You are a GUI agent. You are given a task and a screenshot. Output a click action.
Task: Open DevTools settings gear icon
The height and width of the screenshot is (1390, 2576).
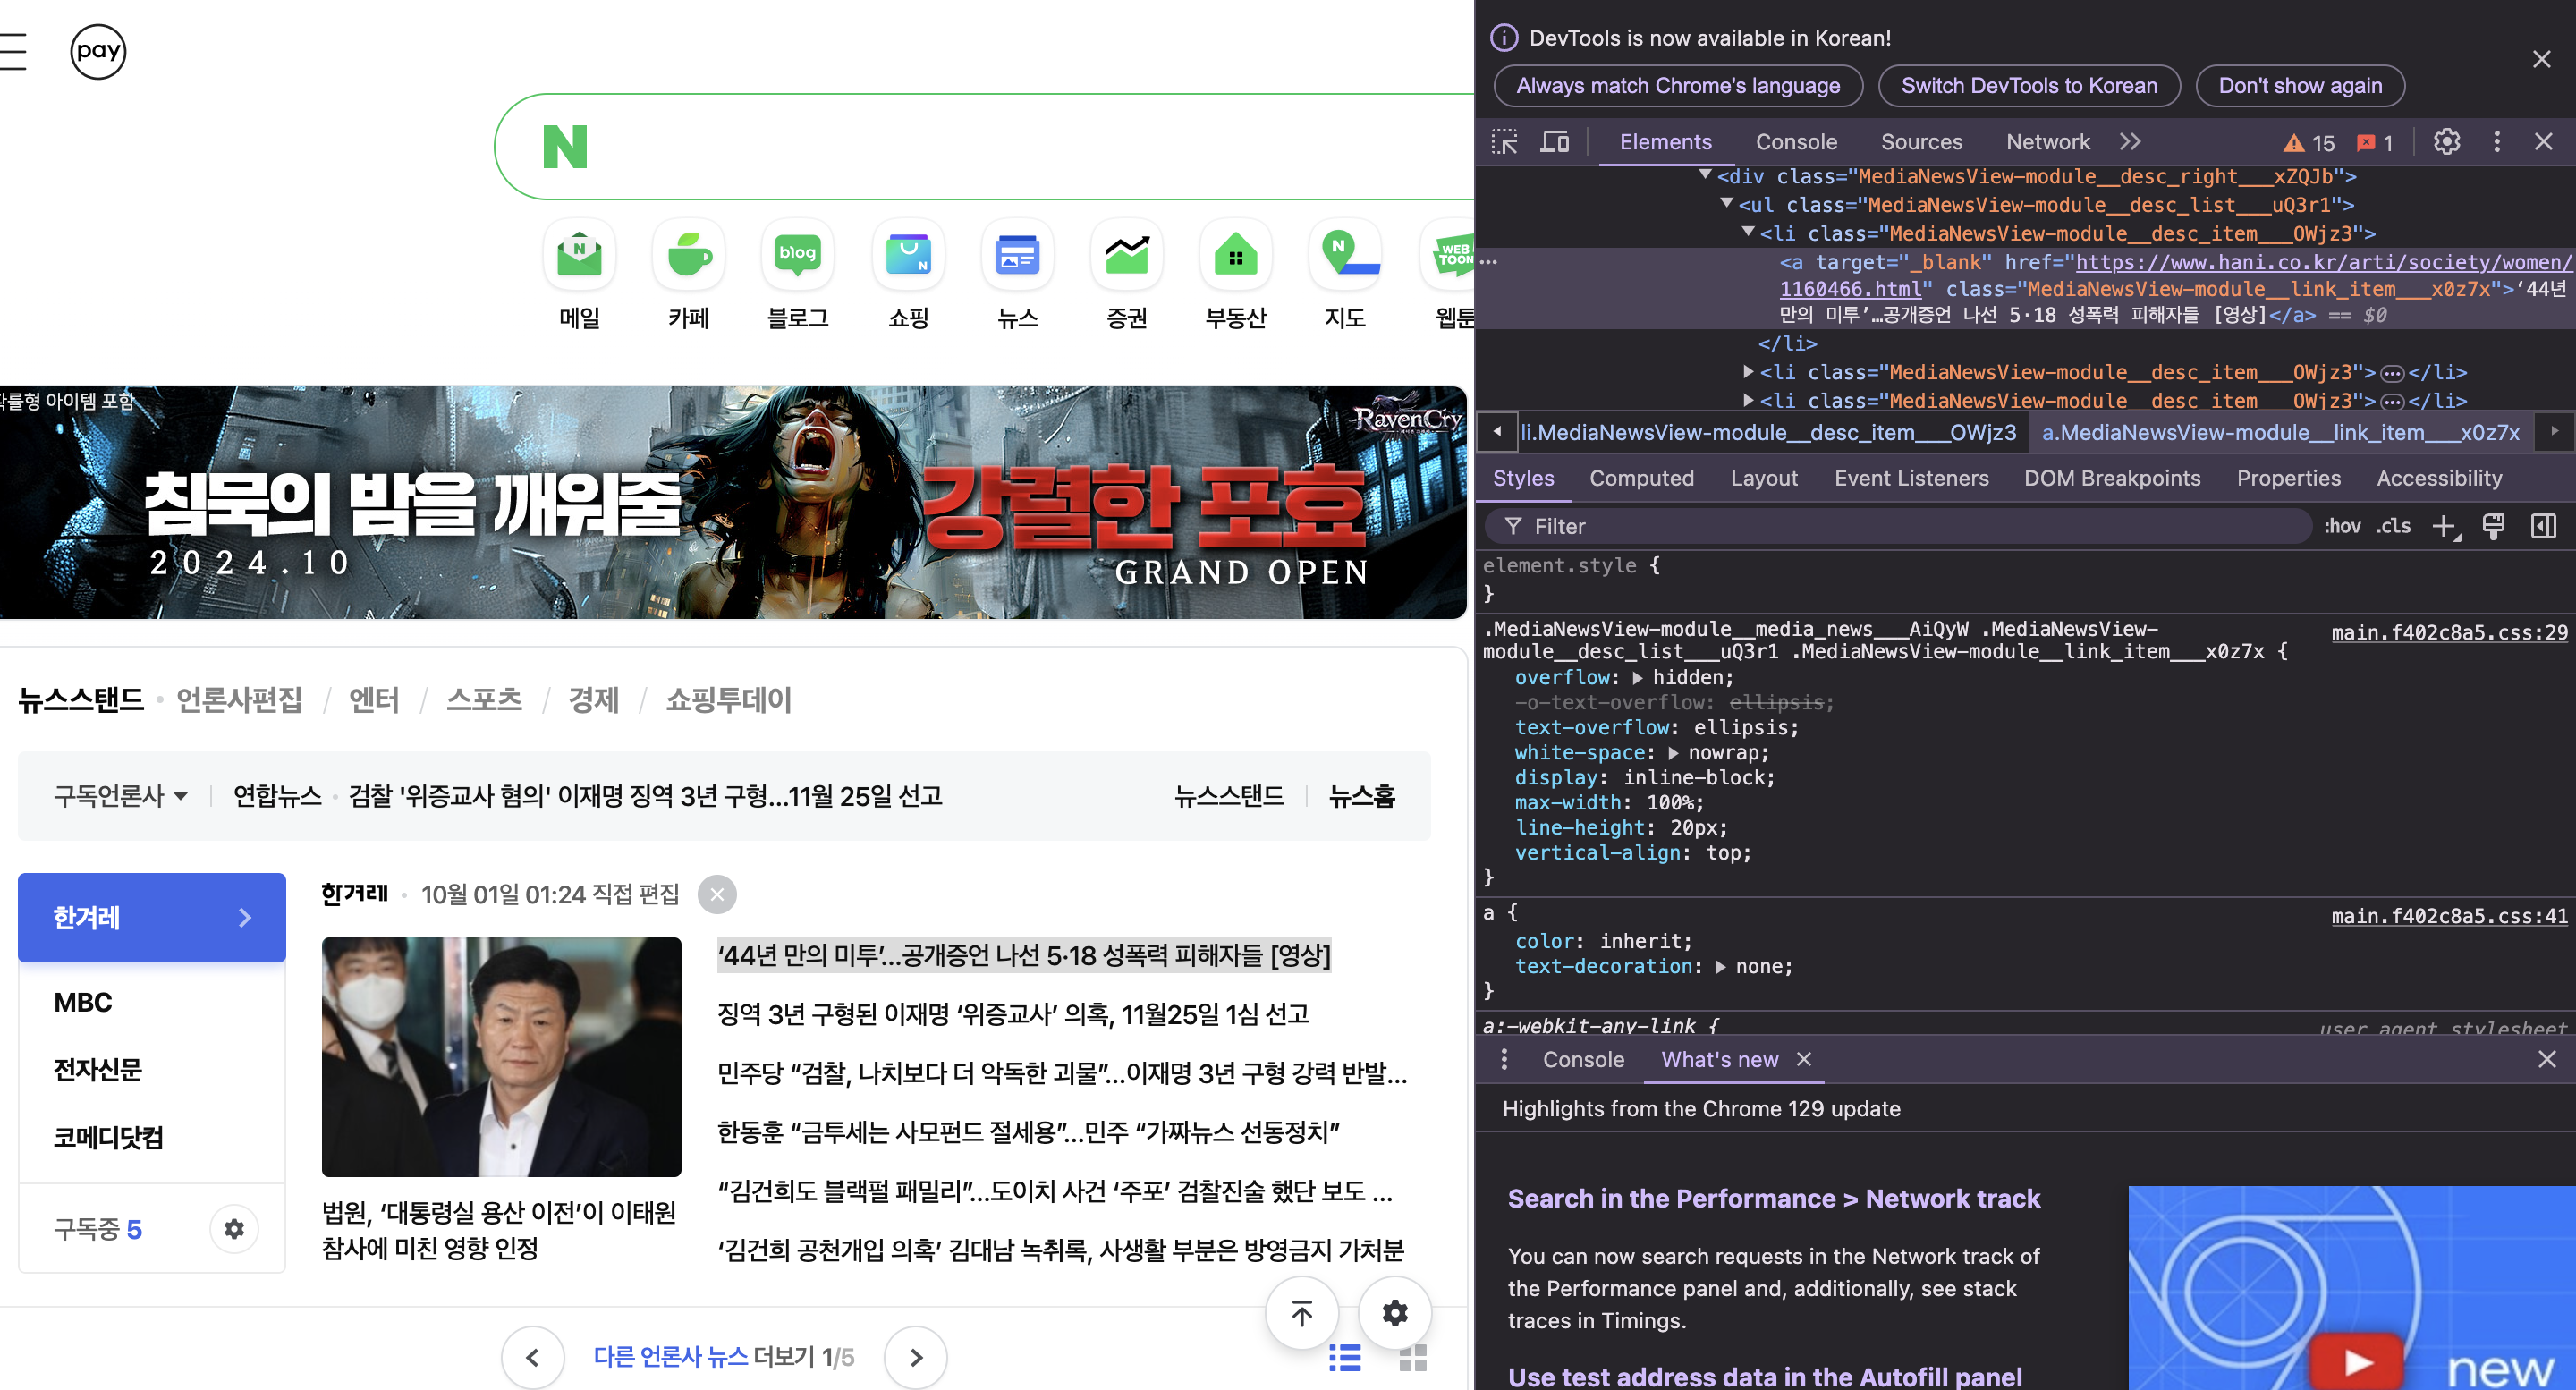click(2446, 142)
